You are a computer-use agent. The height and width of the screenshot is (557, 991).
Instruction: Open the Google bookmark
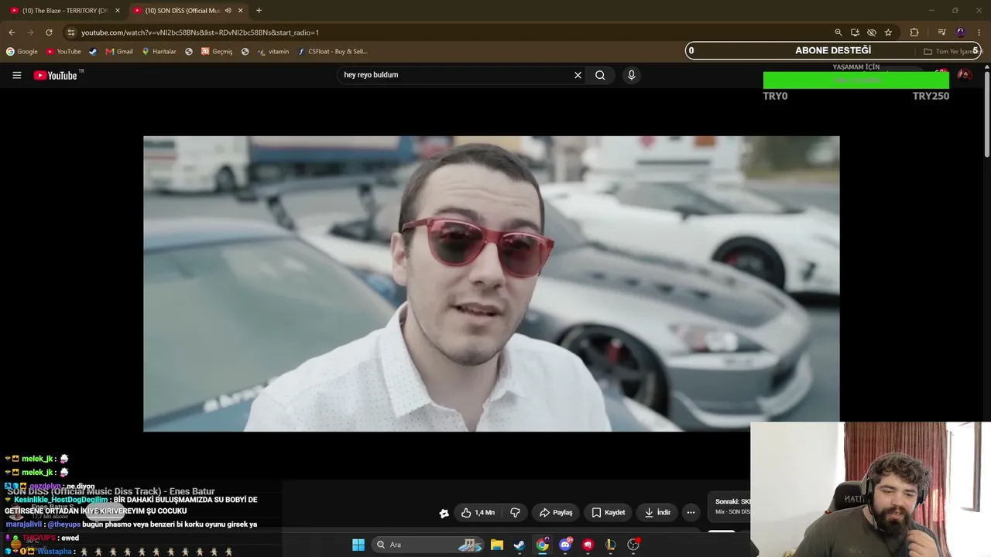point(22,52)
